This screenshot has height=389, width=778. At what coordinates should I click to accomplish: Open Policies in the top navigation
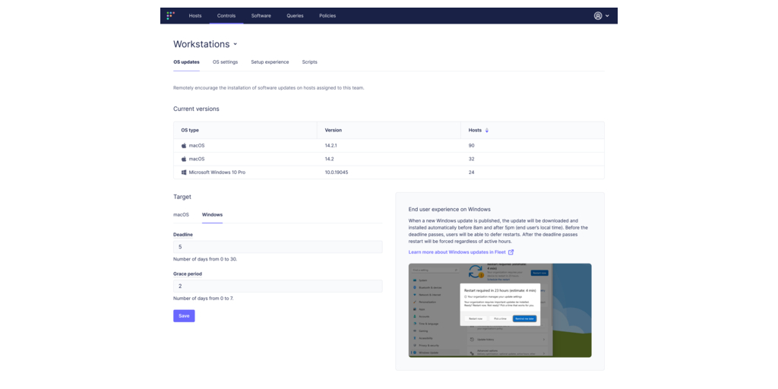tap(327, 15)
